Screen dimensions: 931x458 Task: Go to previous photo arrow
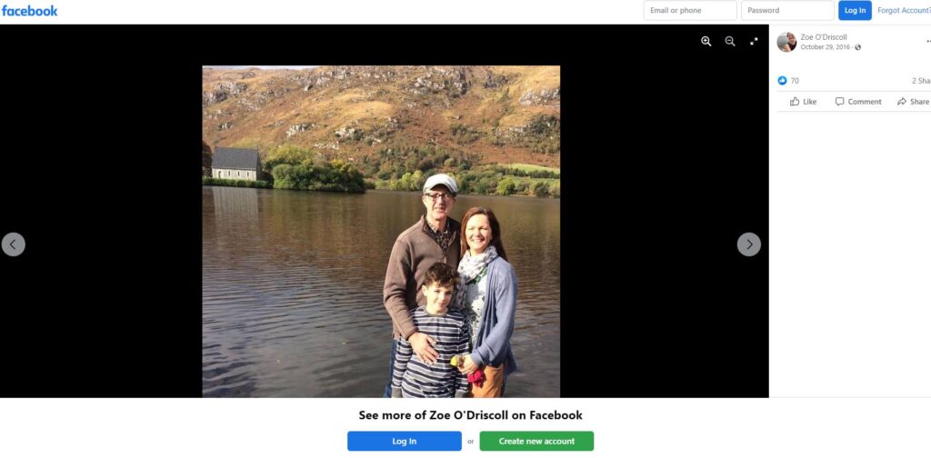tap(13, 244)
